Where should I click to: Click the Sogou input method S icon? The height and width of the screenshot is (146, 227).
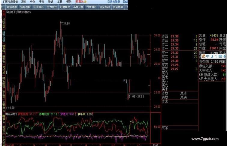[x=203, y=56]
